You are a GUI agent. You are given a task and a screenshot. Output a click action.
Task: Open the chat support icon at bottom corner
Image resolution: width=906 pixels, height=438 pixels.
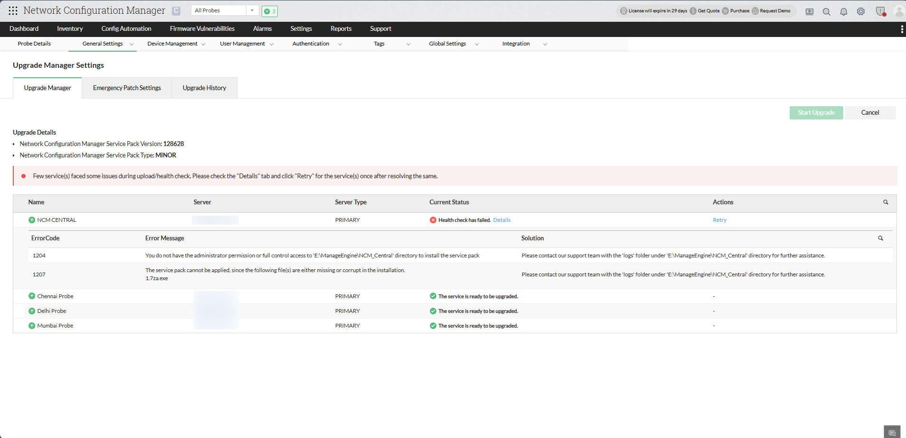tap(892, 432)
